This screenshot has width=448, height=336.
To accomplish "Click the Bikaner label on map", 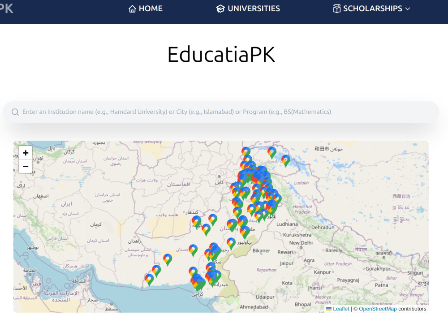I will tap(261, 250).
